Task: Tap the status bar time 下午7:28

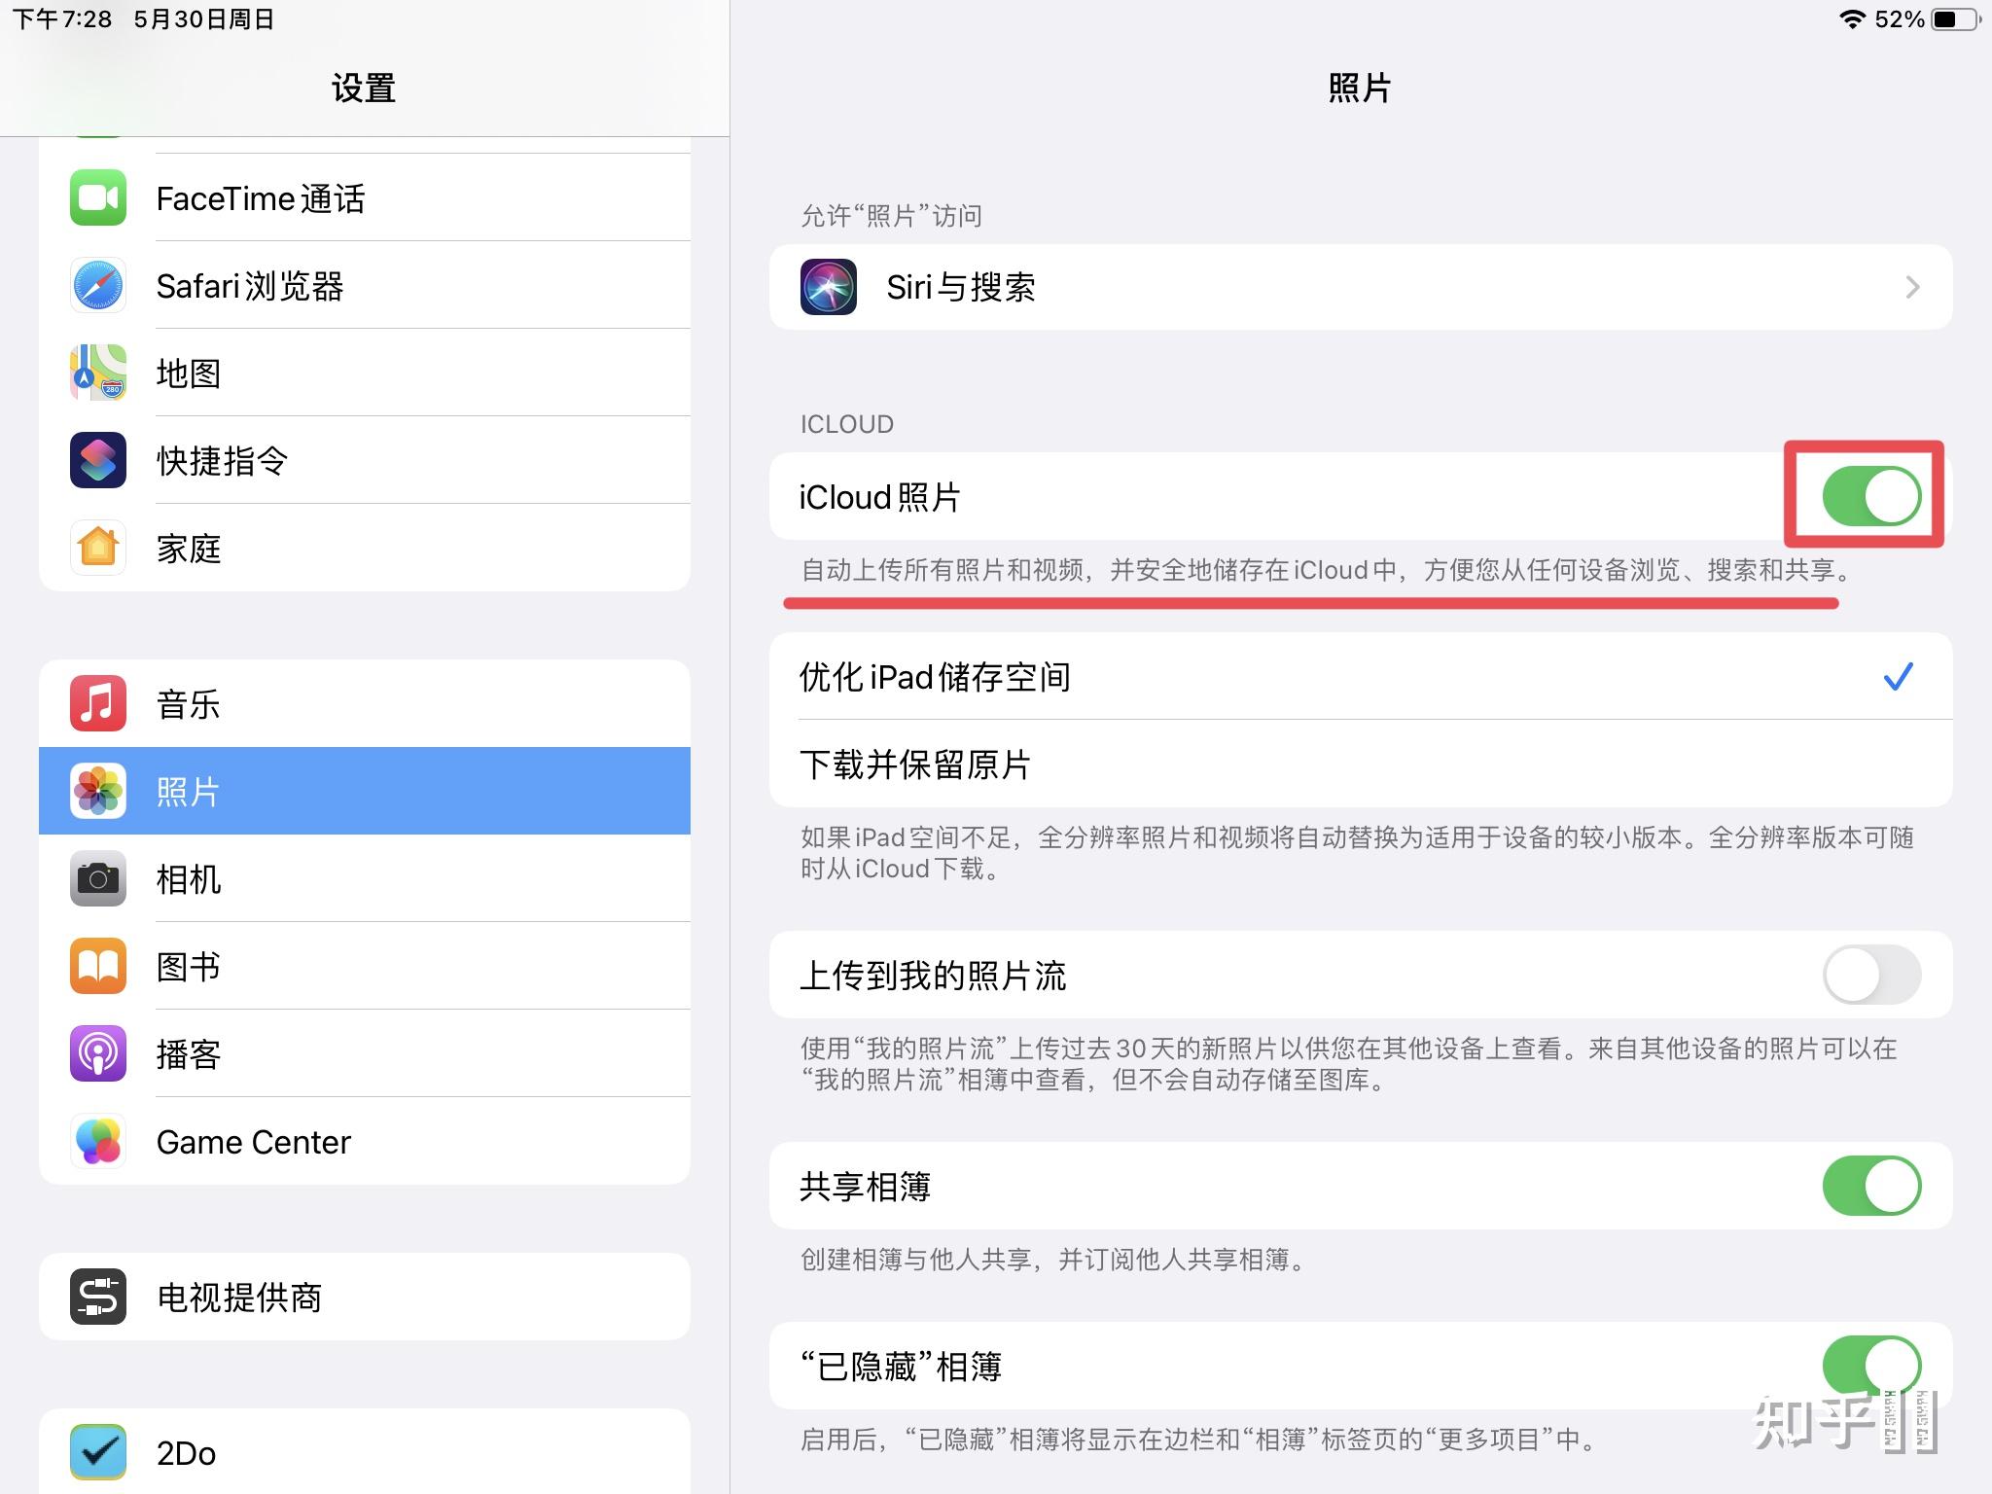Action: (62, 18)
